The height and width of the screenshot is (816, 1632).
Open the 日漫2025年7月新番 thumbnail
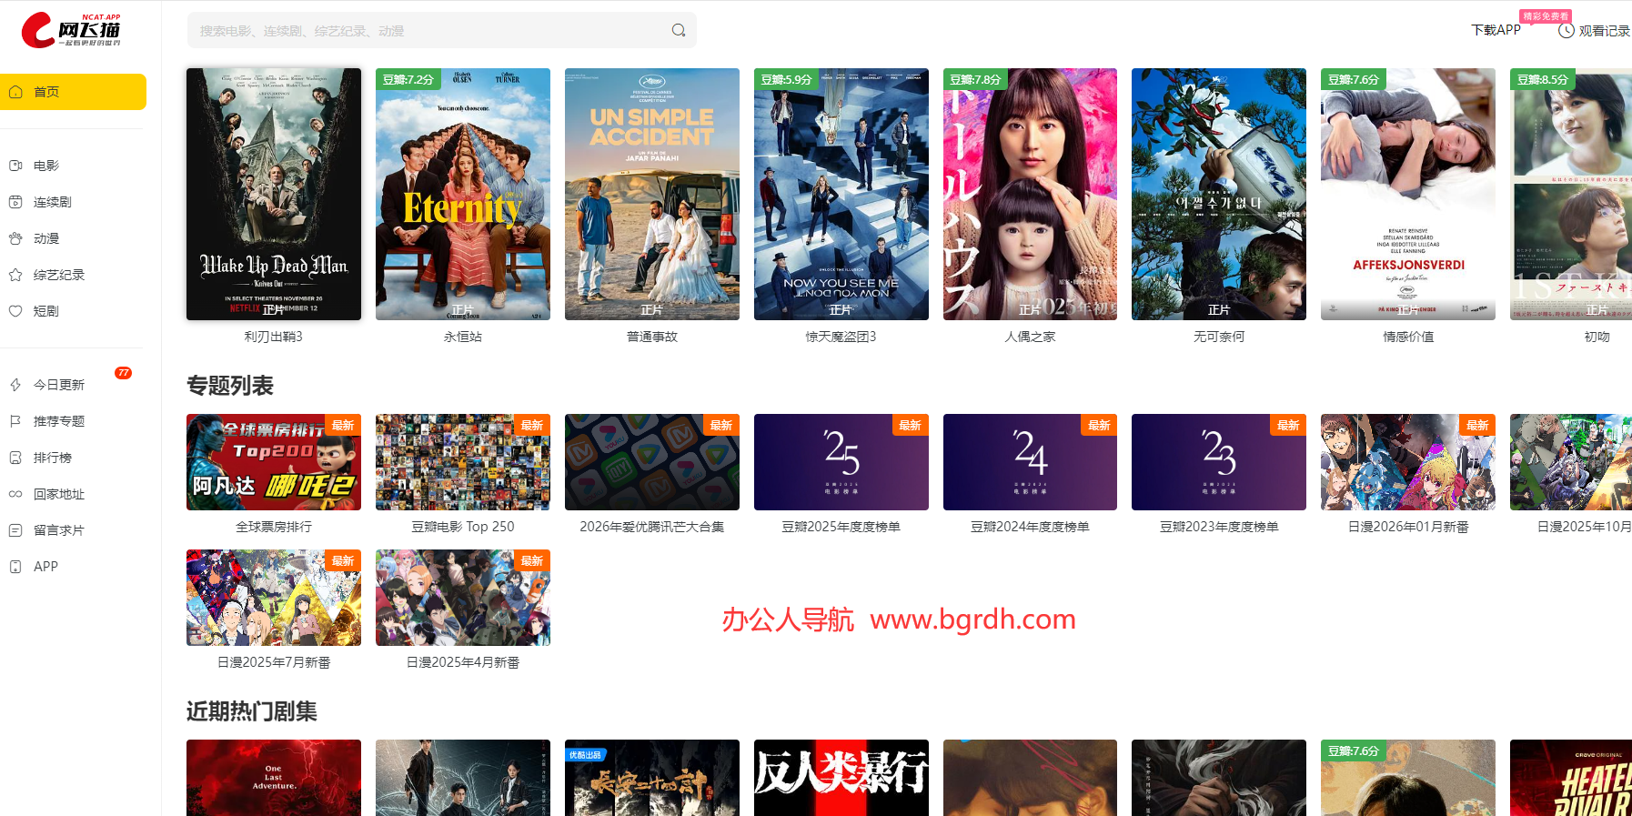tap(274, 598)
